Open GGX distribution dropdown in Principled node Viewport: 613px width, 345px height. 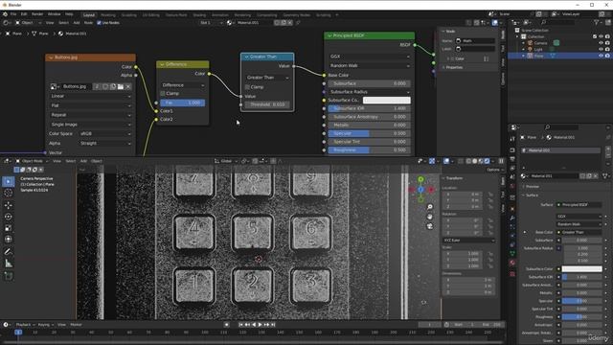coord(370,57)
